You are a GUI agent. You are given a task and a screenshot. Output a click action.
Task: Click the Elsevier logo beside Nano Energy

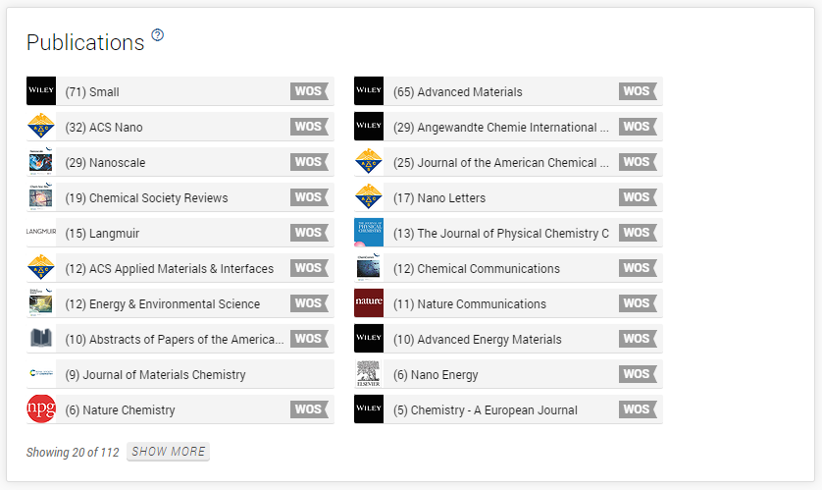click(369, 373)
